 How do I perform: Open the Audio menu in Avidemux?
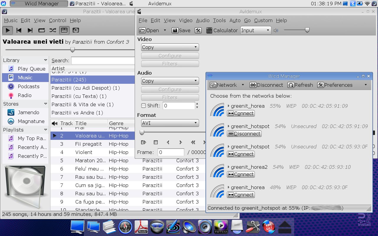point(203,20)
